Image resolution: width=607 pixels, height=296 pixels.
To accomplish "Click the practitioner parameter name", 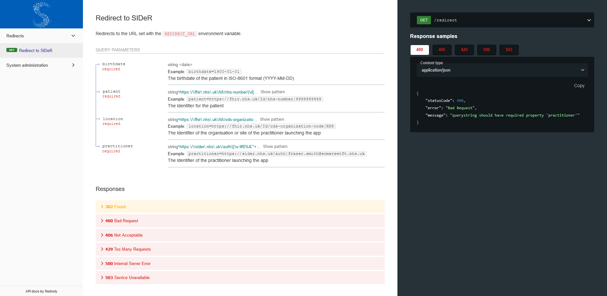I will [117, 146].
